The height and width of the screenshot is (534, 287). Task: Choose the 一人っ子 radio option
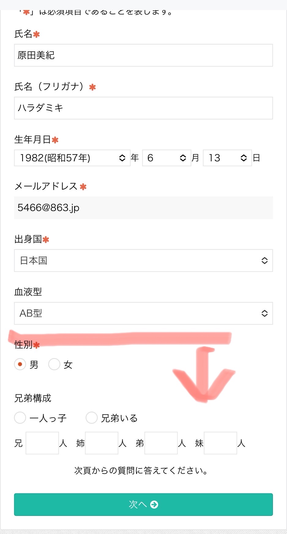[20, 418]
